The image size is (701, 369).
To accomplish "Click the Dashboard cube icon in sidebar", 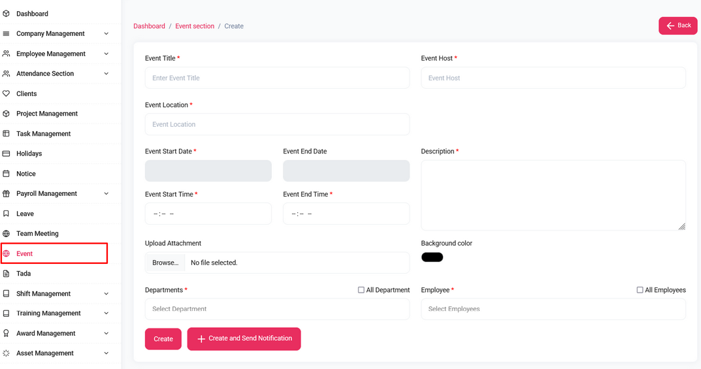I will [x=7, y=14].
